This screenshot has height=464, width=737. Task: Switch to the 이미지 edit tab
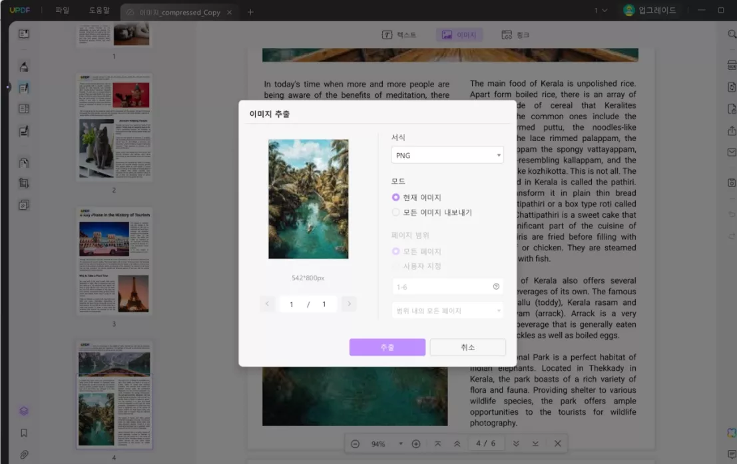(x=459, y=35)
